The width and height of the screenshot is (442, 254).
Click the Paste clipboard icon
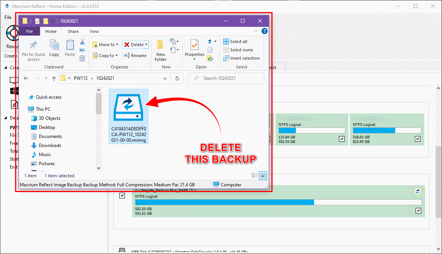(70, 45)
